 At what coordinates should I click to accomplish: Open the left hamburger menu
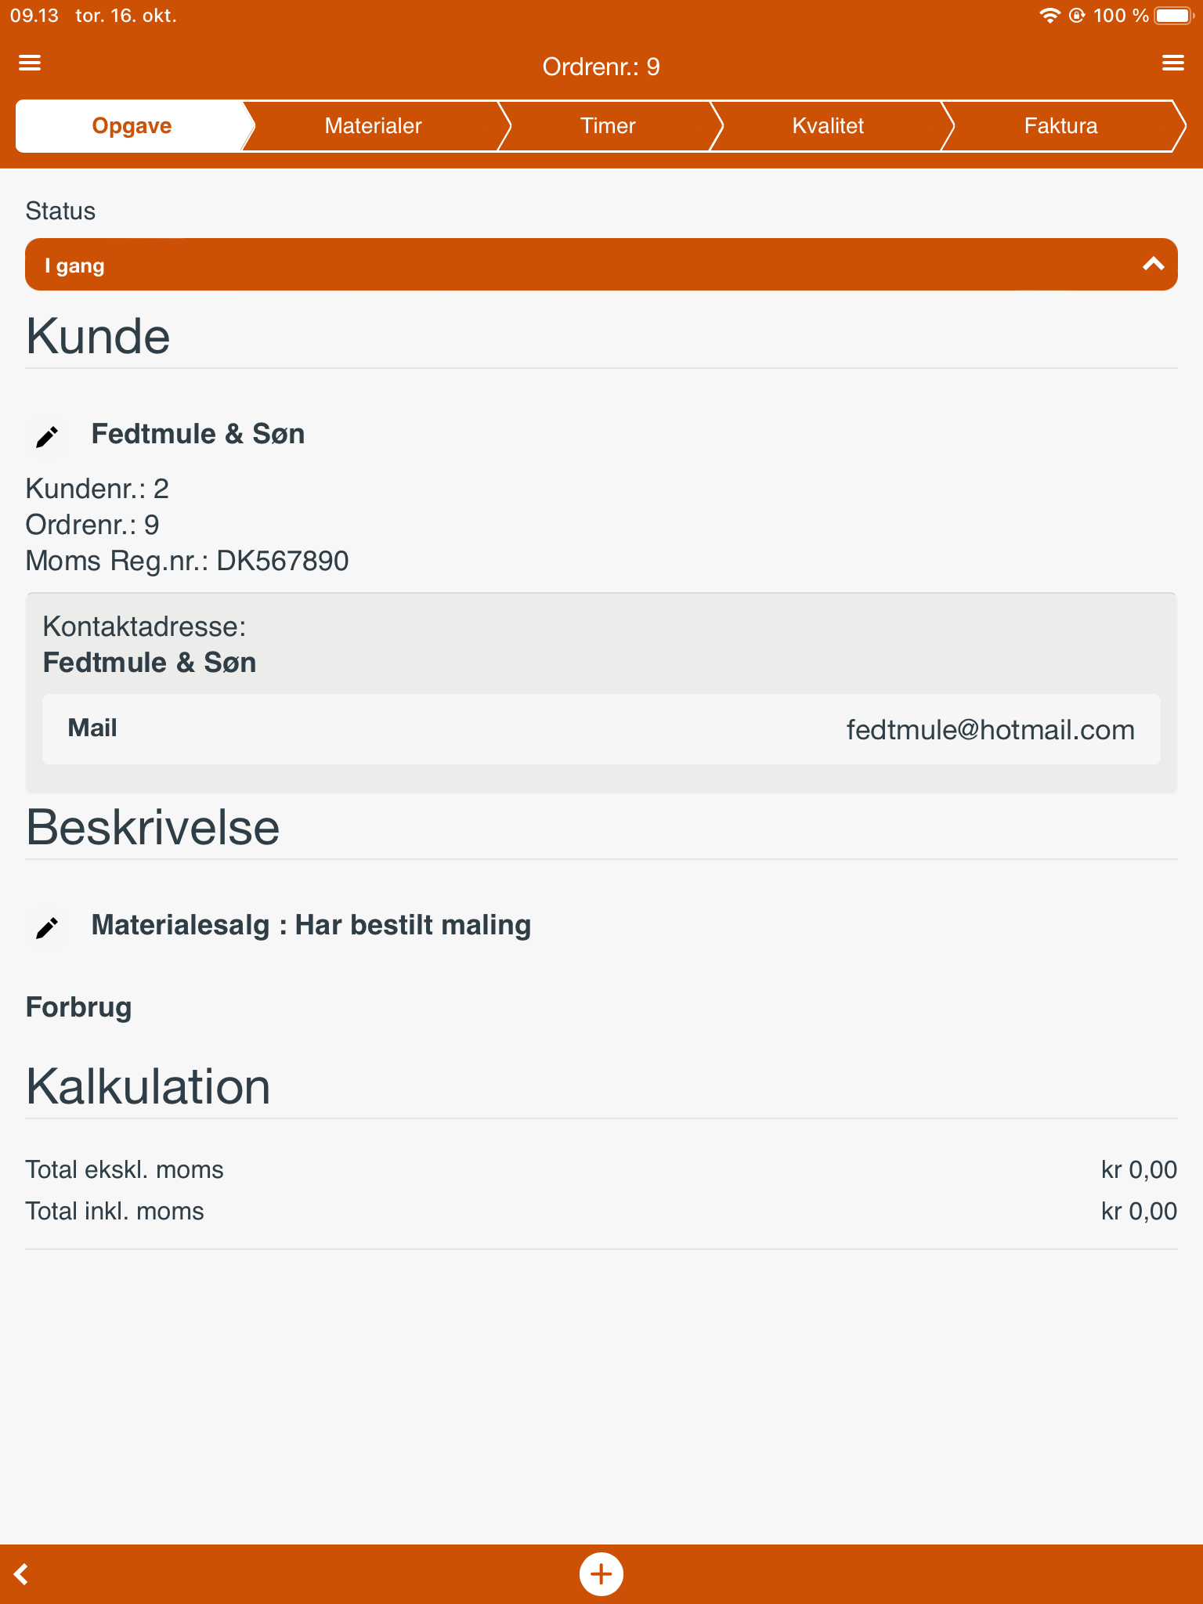[x=30, y=63]
